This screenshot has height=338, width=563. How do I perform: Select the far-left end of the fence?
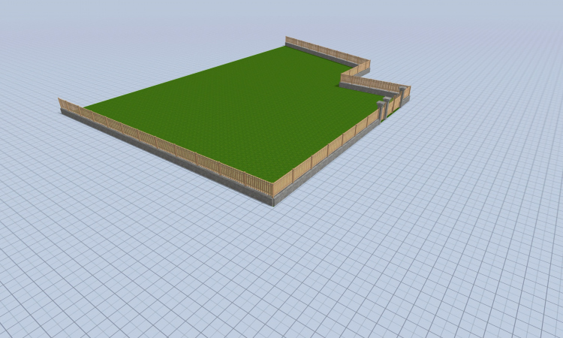pos(61,104)
